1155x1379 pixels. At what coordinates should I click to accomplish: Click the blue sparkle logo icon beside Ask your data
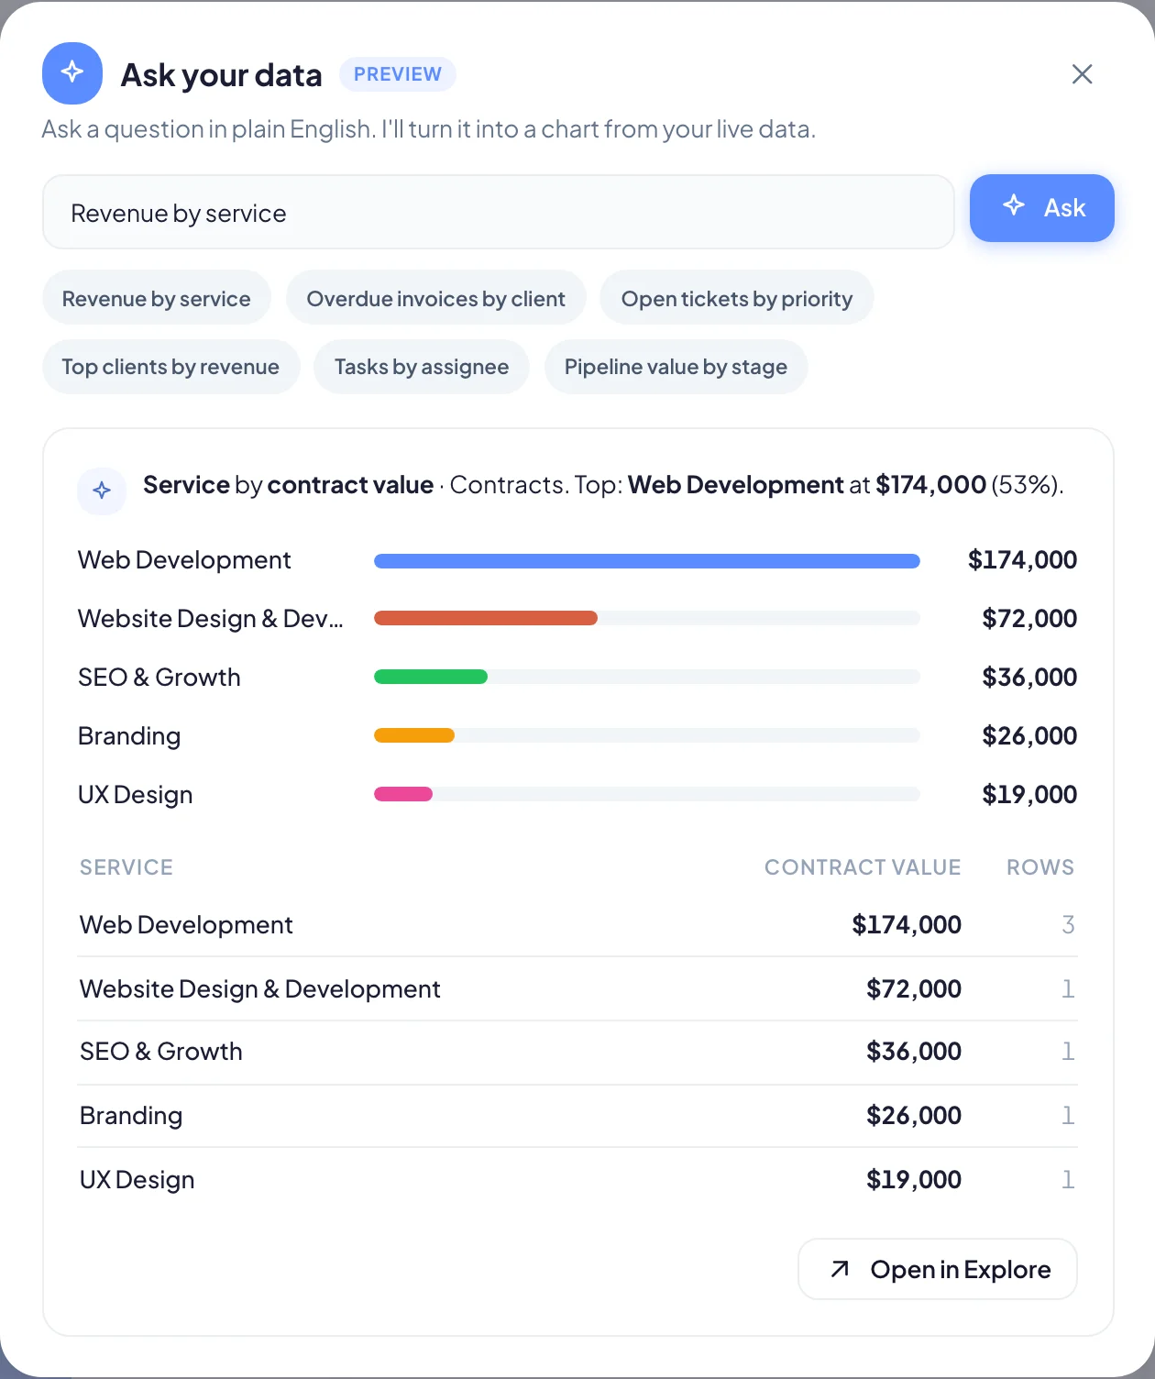pyautogui.click(x=72, y=73)
